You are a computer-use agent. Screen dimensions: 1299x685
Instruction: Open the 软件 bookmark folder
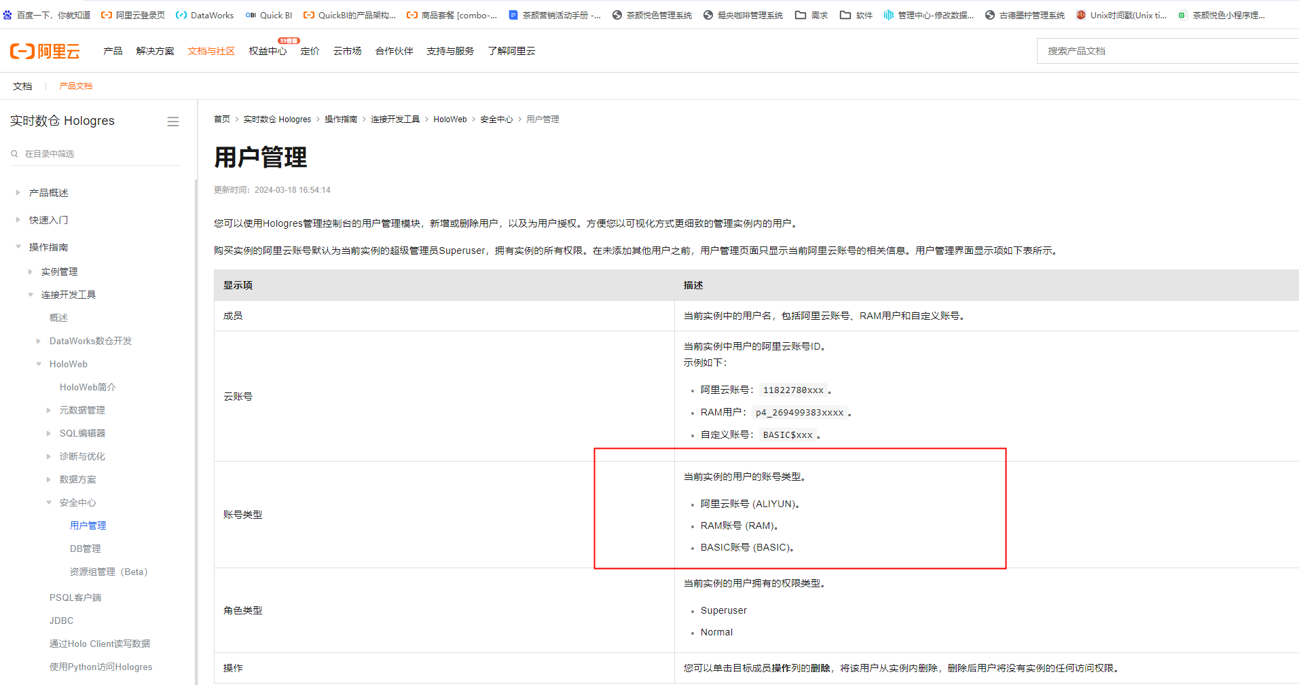pyautogui.click(x=856, y=15)
